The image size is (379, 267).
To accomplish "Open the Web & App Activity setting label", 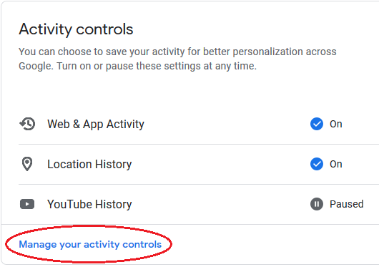I will coord(96,125).
